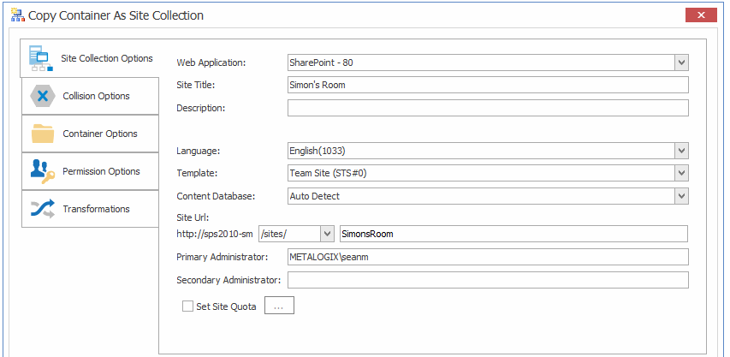Click the Collision Options hexagon icon
Image resolution: width=730 pixels, height=357 pixels.
tap(43, 96)
